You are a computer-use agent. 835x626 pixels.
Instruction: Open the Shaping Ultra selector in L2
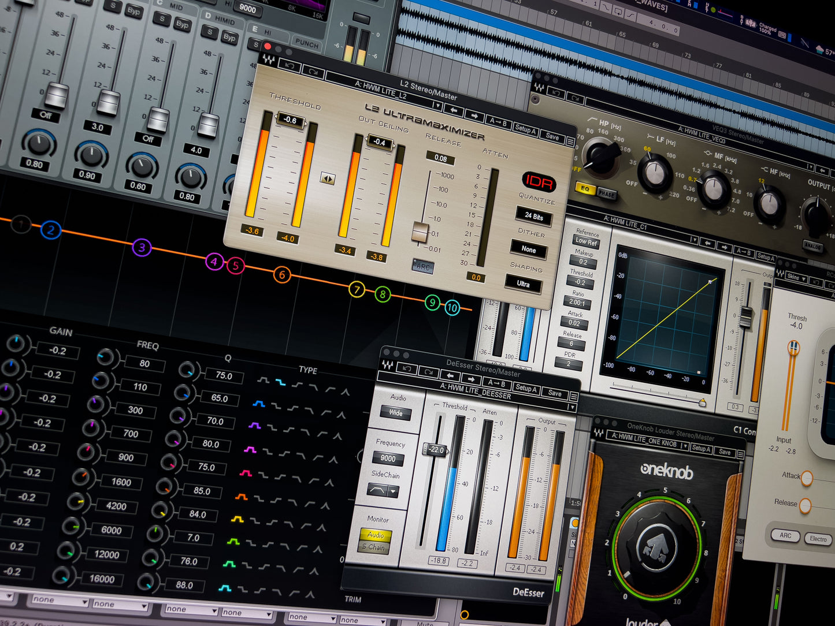pos(523,284)
